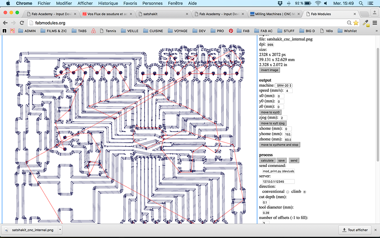Click the yhome (mm) field

[x=288, y=134]
